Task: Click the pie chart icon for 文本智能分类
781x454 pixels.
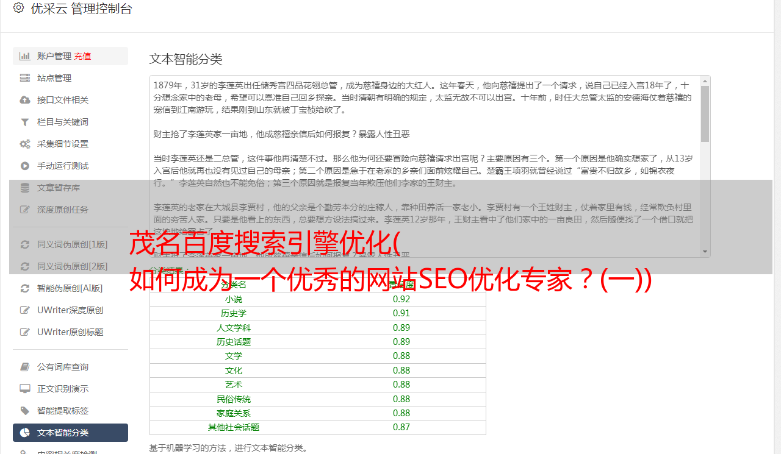Action: coord(25,433)
